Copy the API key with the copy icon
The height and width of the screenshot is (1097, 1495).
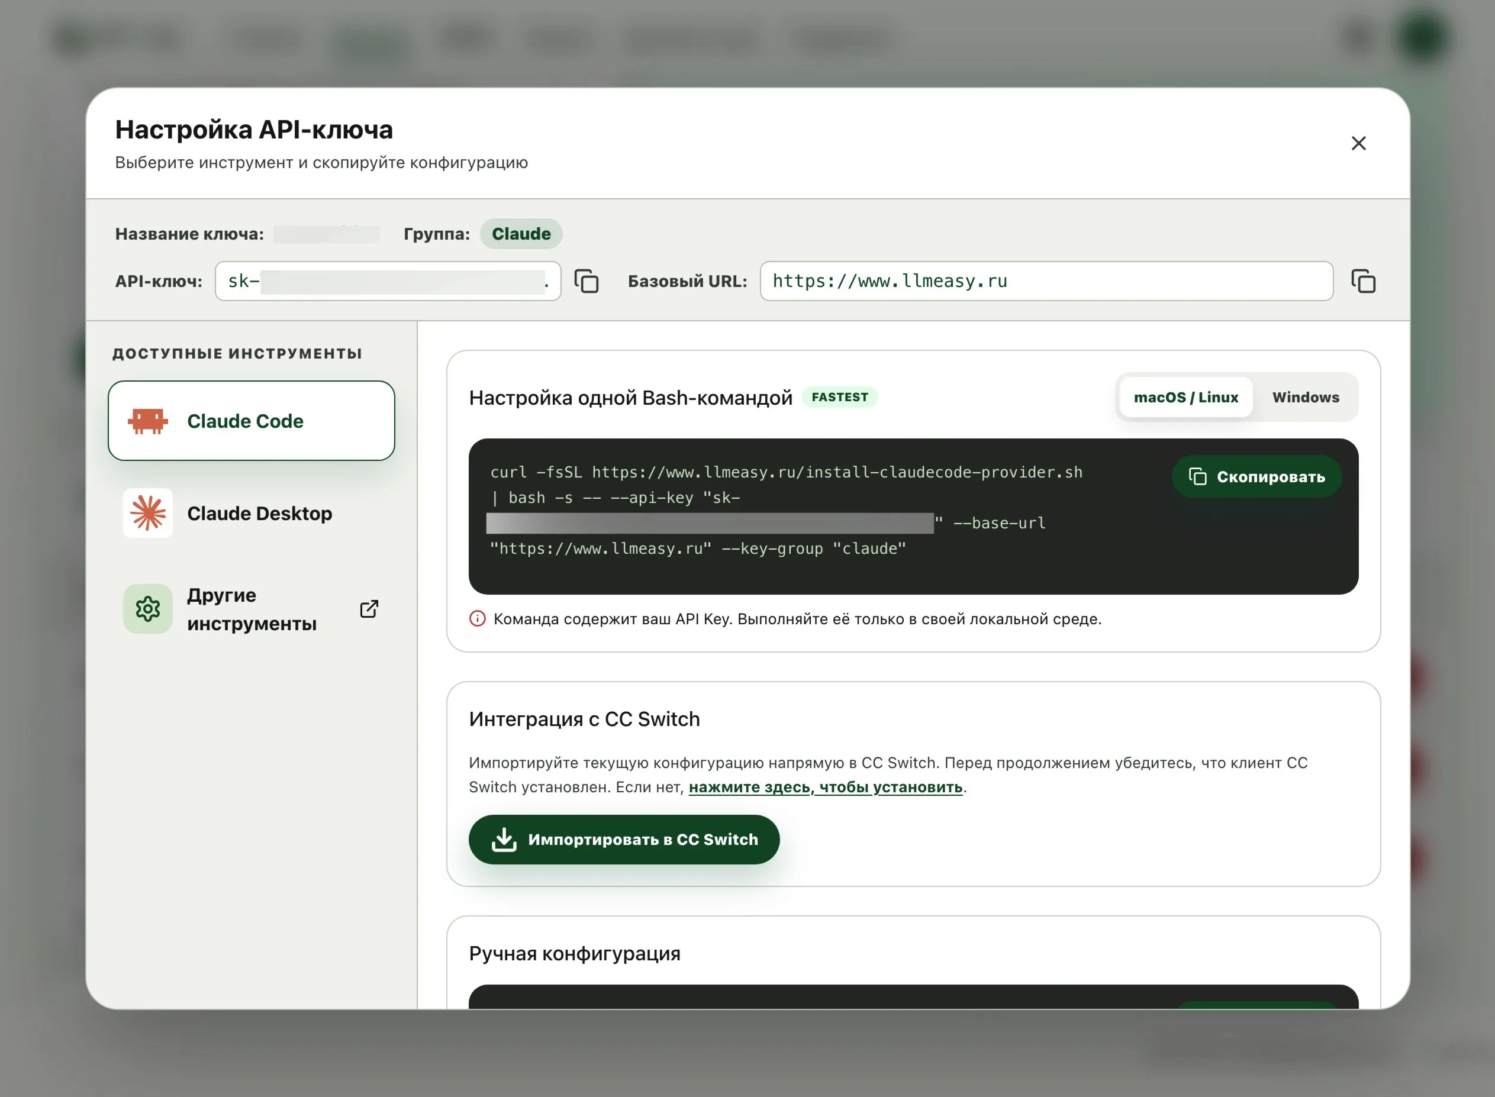click(587, 281)
